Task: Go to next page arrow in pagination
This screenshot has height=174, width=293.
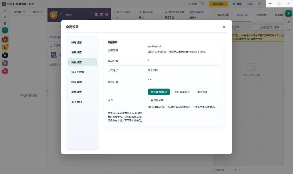Action: coord(244,170)
